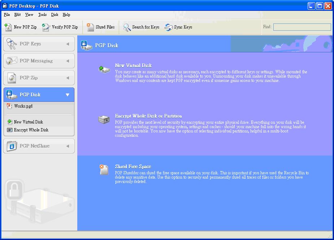The width and height of the screenshot is (334, 240).
Task: Click the large New Virtual Disk icon
Action: (x=104, y=69)
